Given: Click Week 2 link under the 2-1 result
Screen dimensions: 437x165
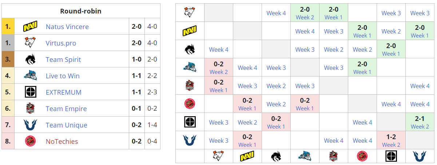Looking at the screenshot, I should tap(420, 127).
